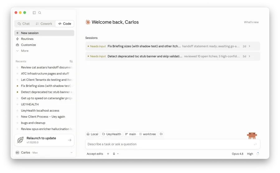Screen dimensions: 280x173
Task: Open the Carlos account menu chevron
Action: coord(72,153)
